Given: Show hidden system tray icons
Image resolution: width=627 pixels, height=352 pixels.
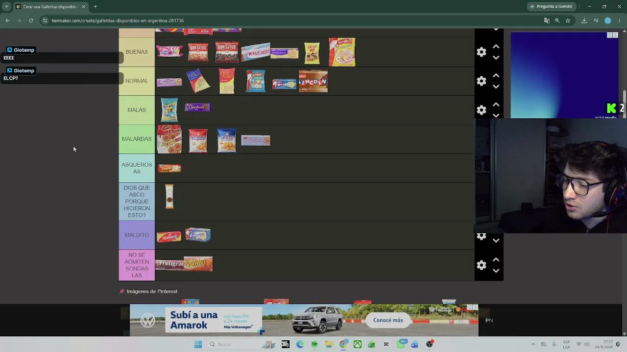Looking at the screenshot, I should pyautogui.click(x=533, y=344).
